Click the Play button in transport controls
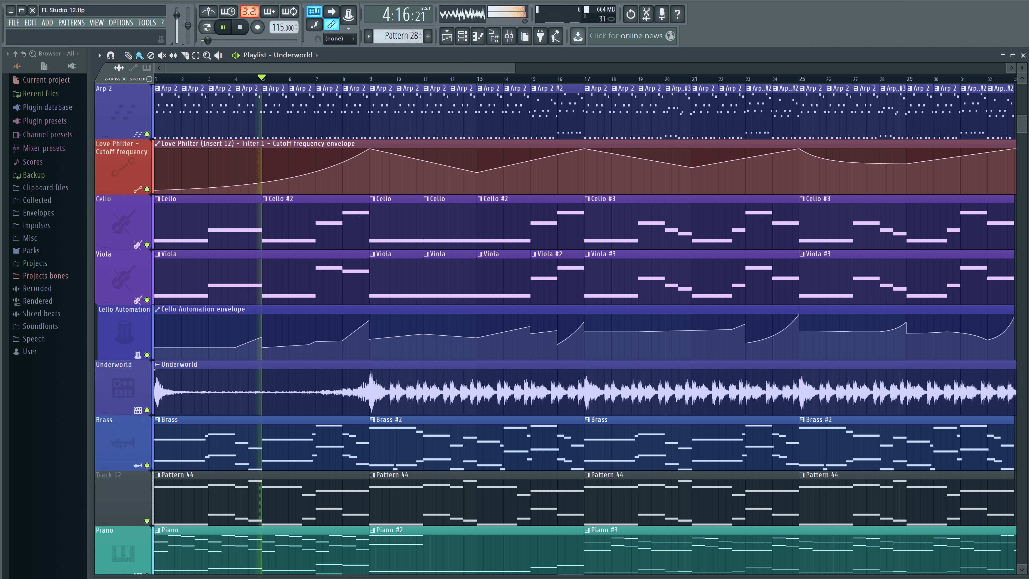 coord(222,27)
